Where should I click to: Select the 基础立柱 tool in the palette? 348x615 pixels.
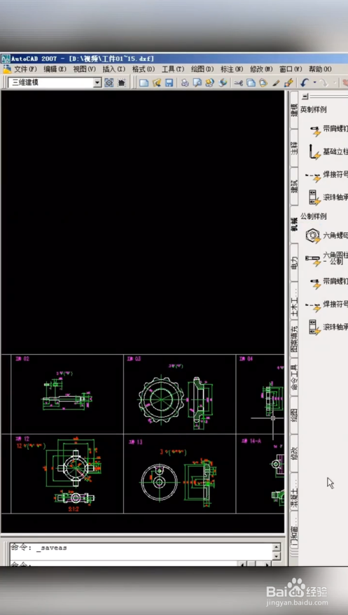[x=328, y=152]
